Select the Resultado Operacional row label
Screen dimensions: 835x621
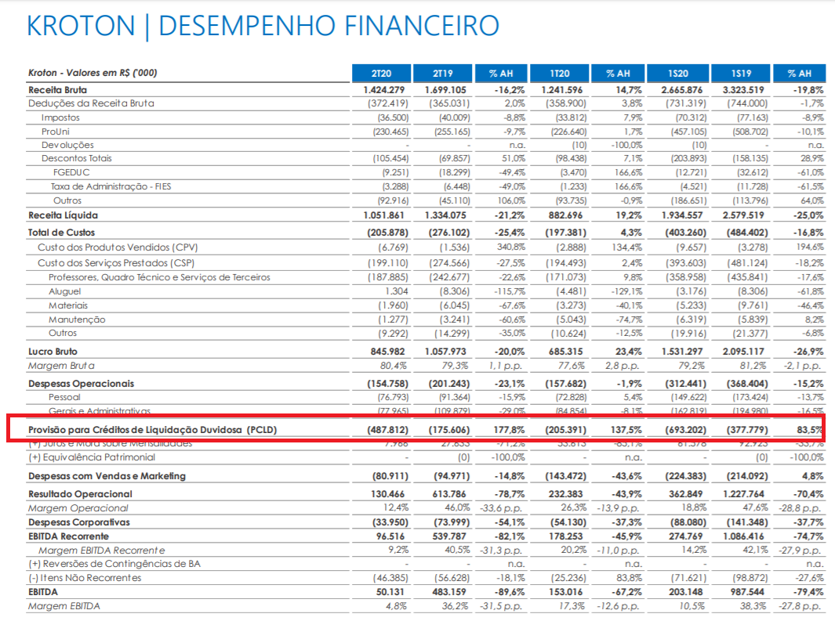tap(80, 494)
